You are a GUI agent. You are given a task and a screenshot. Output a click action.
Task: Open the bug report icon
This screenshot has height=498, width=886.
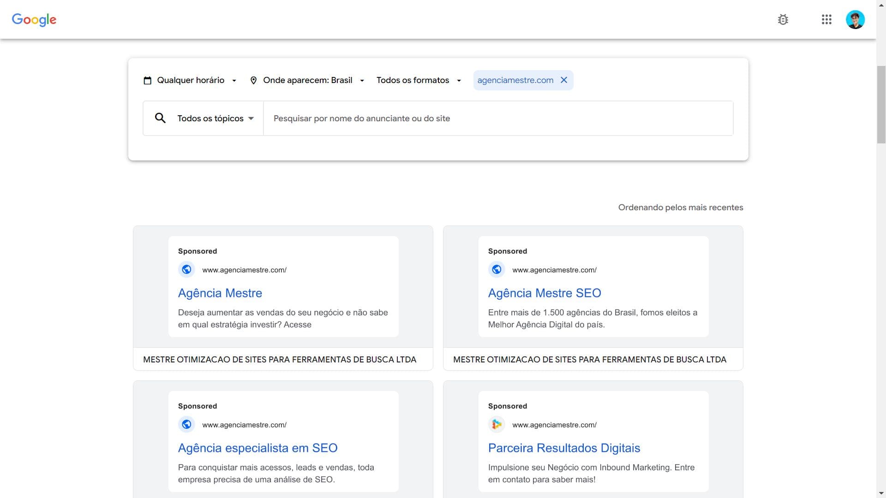783,19
